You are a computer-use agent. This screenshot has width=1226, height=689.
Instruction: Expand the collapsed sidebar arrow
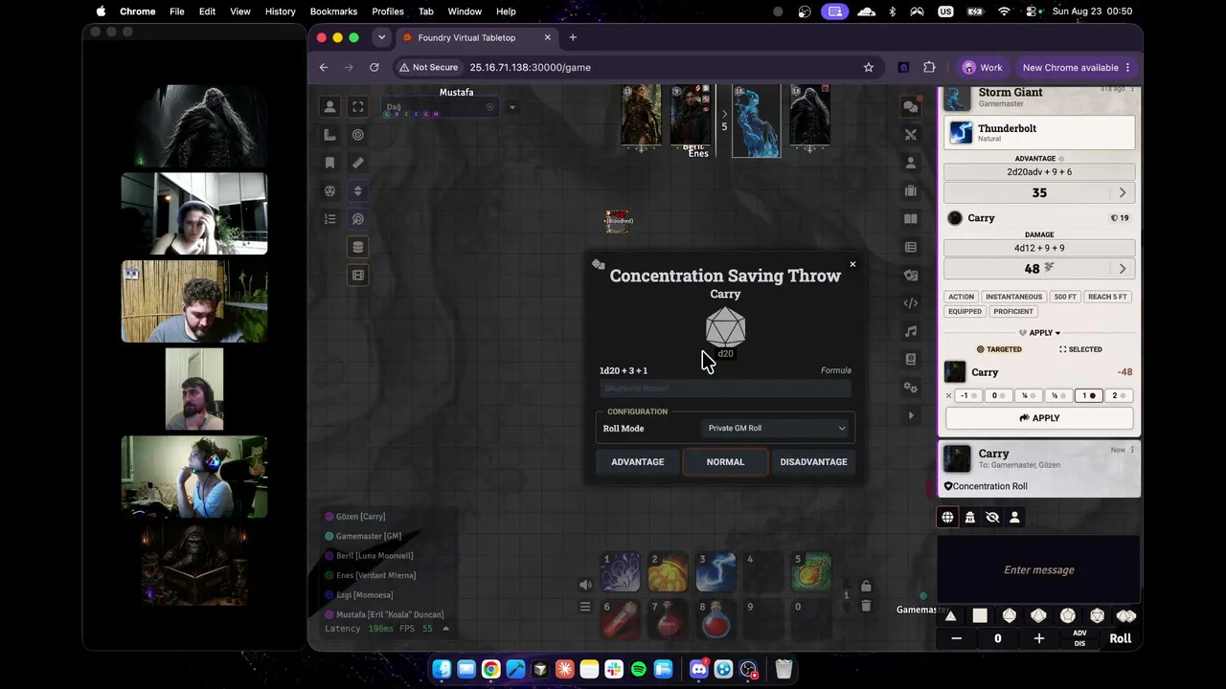(x=911, y=415)
